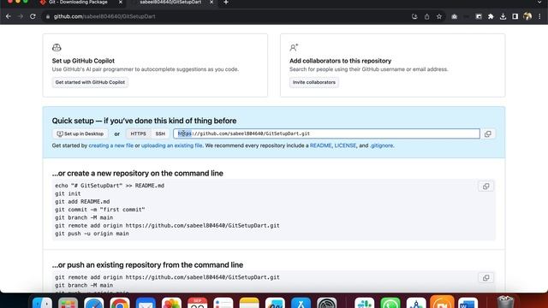Open the Trash from the Dock

(x=505, y=302)
